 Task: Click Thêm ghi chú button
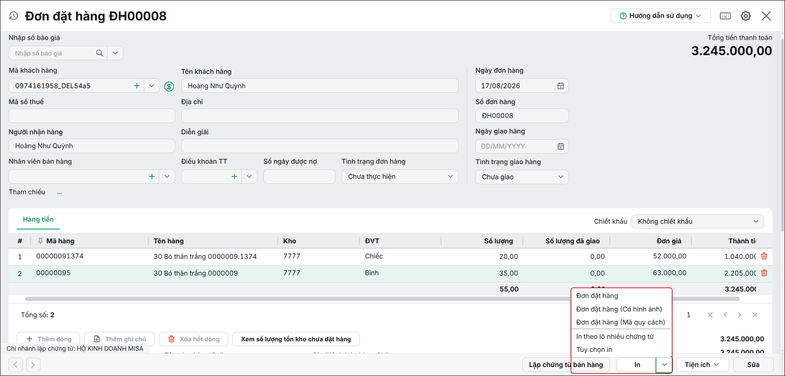[120, 339]
